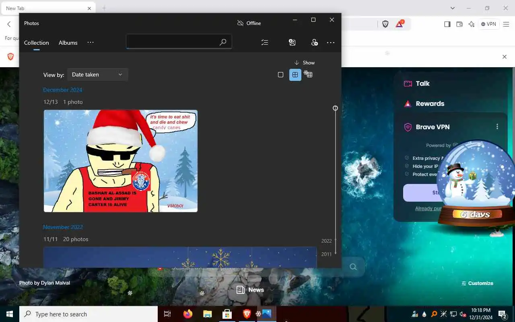
Task: Open the notification center with 2 alerts
Action: [502, 314]
